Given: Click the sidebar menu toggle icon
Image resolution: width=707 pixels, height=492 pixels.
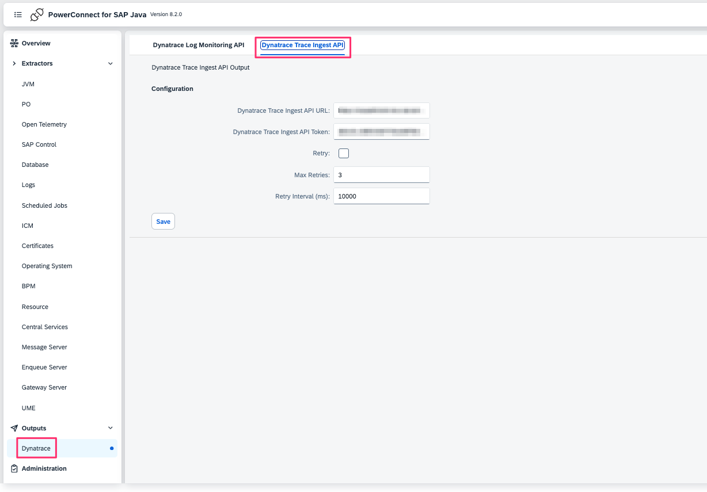Looking at the screenshot, I should coord(18,14).
